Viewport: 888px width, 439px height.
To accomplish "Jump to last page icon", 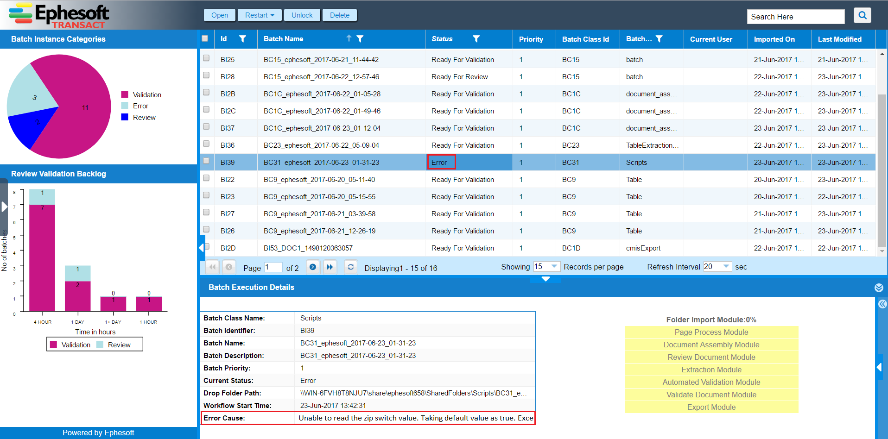I will click(330, 267).
